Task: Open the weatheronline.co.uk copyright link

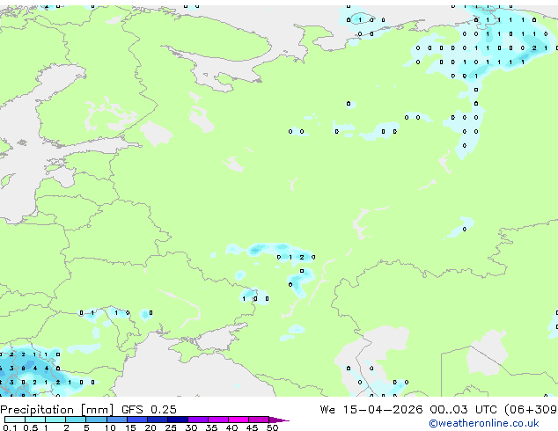Action: (x=484, y=423)
